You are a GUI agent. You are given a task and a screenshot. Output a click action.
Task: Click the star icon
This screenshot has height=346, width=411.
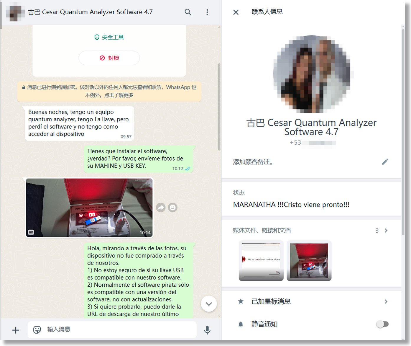[241, 301]
